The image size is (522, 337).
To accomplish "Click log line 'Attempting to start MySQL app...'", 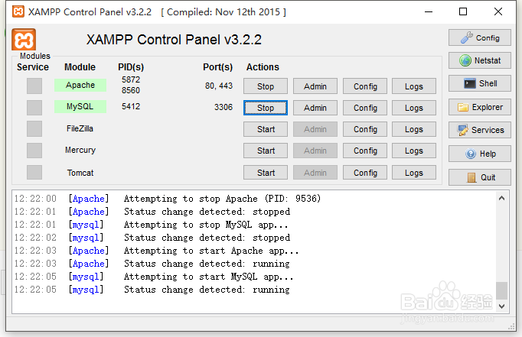I will 209,277.
